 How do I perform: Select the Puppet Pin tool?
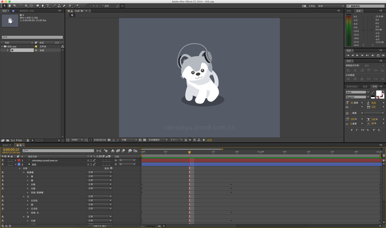77,6
